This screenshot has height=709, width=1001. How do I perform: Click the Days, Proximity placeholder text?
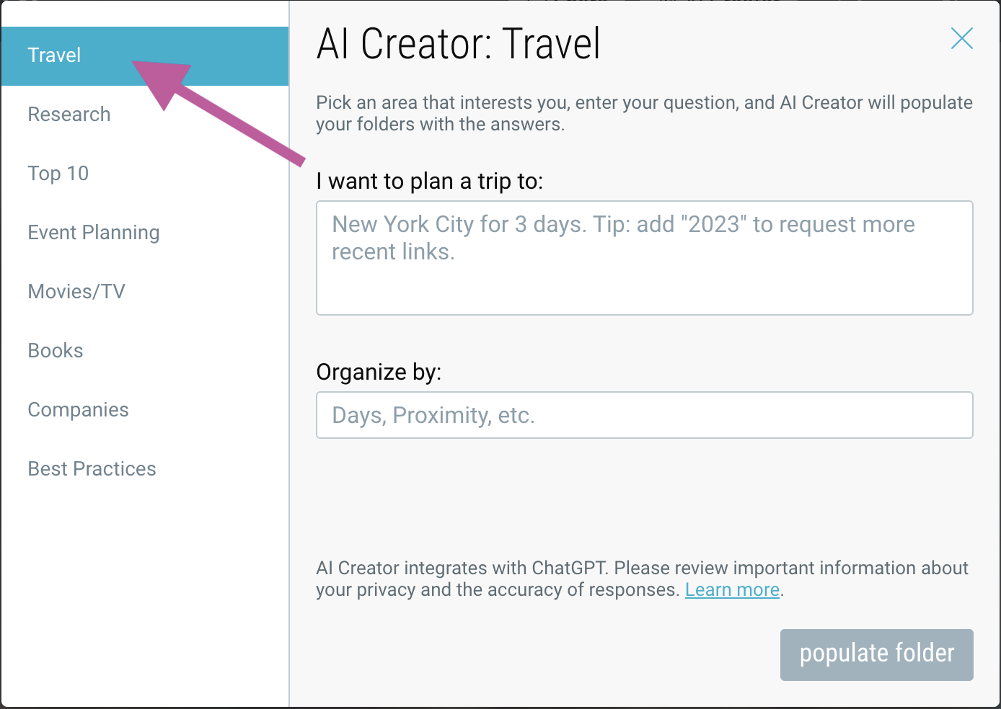[x=433, y=415]
